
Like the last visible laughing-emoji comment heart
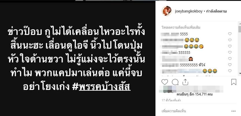(230, 71)
